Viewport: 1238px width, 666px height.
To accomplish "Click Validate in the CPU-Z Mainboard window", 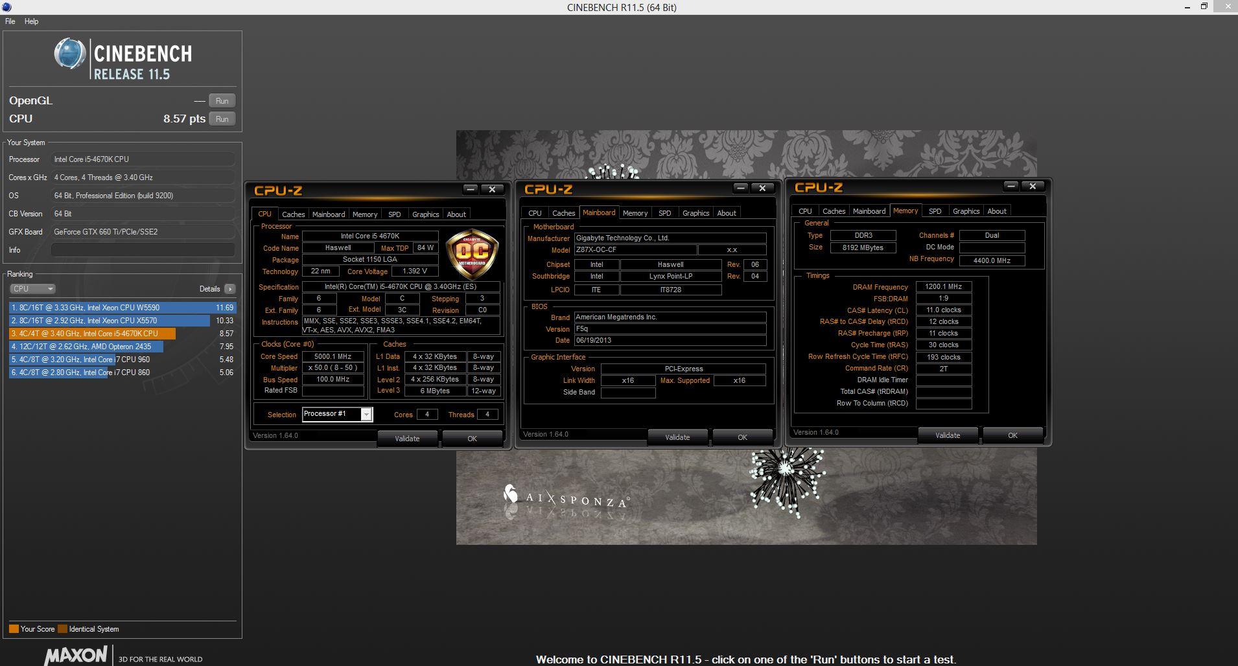I will click(x=677, y=437).
